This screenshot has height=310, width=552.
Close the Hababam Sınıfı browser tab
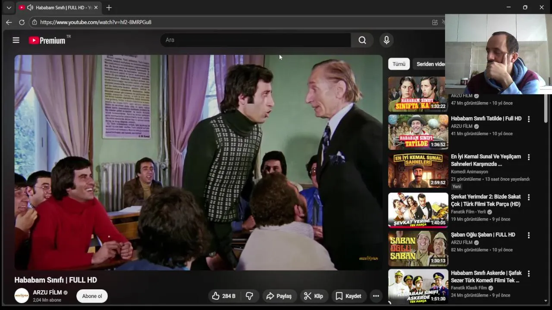click(x=96, y=7)
